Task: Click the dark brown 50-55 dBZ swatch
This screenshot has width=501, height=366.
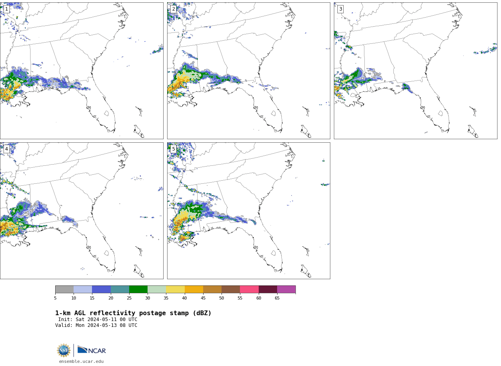Action: (x=231, y=289)
